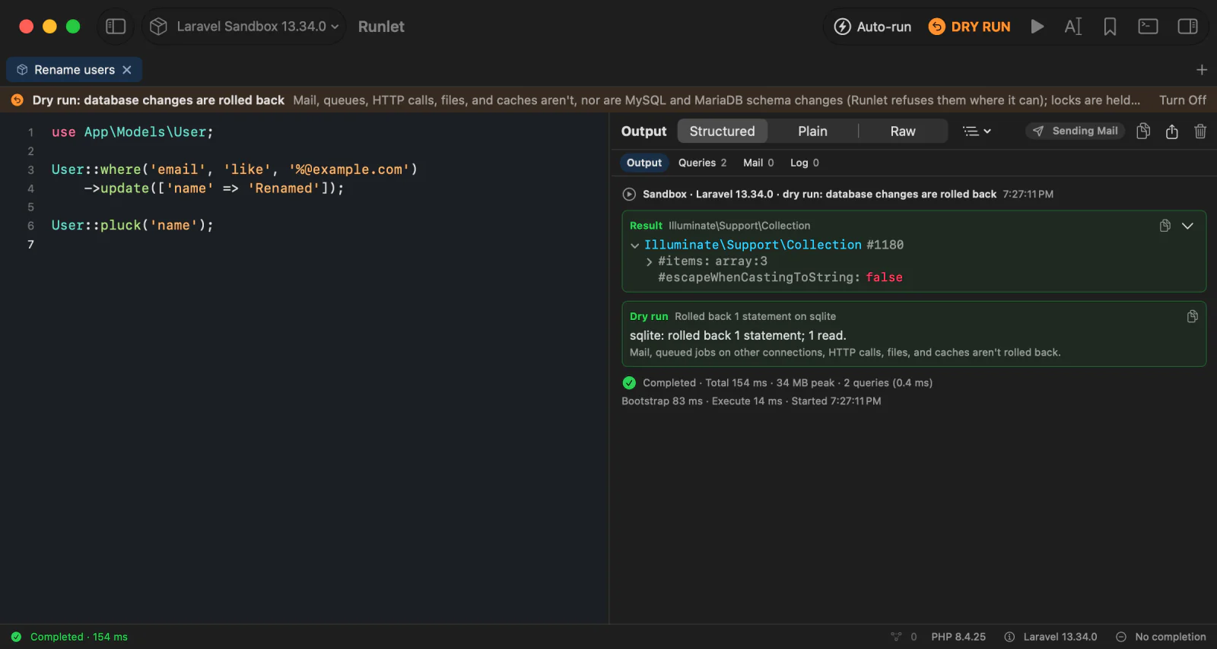Switch output to Raw view

tap(903, 131)
